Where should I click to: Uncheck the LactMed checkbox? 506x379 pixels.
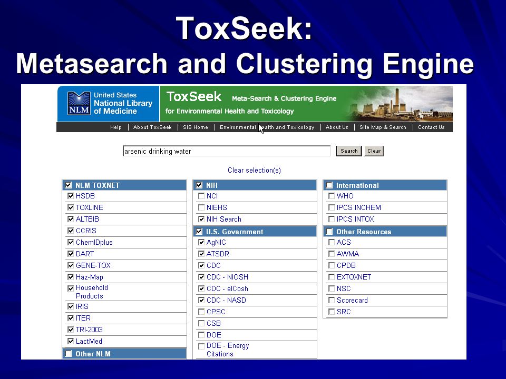click(71, 341)
